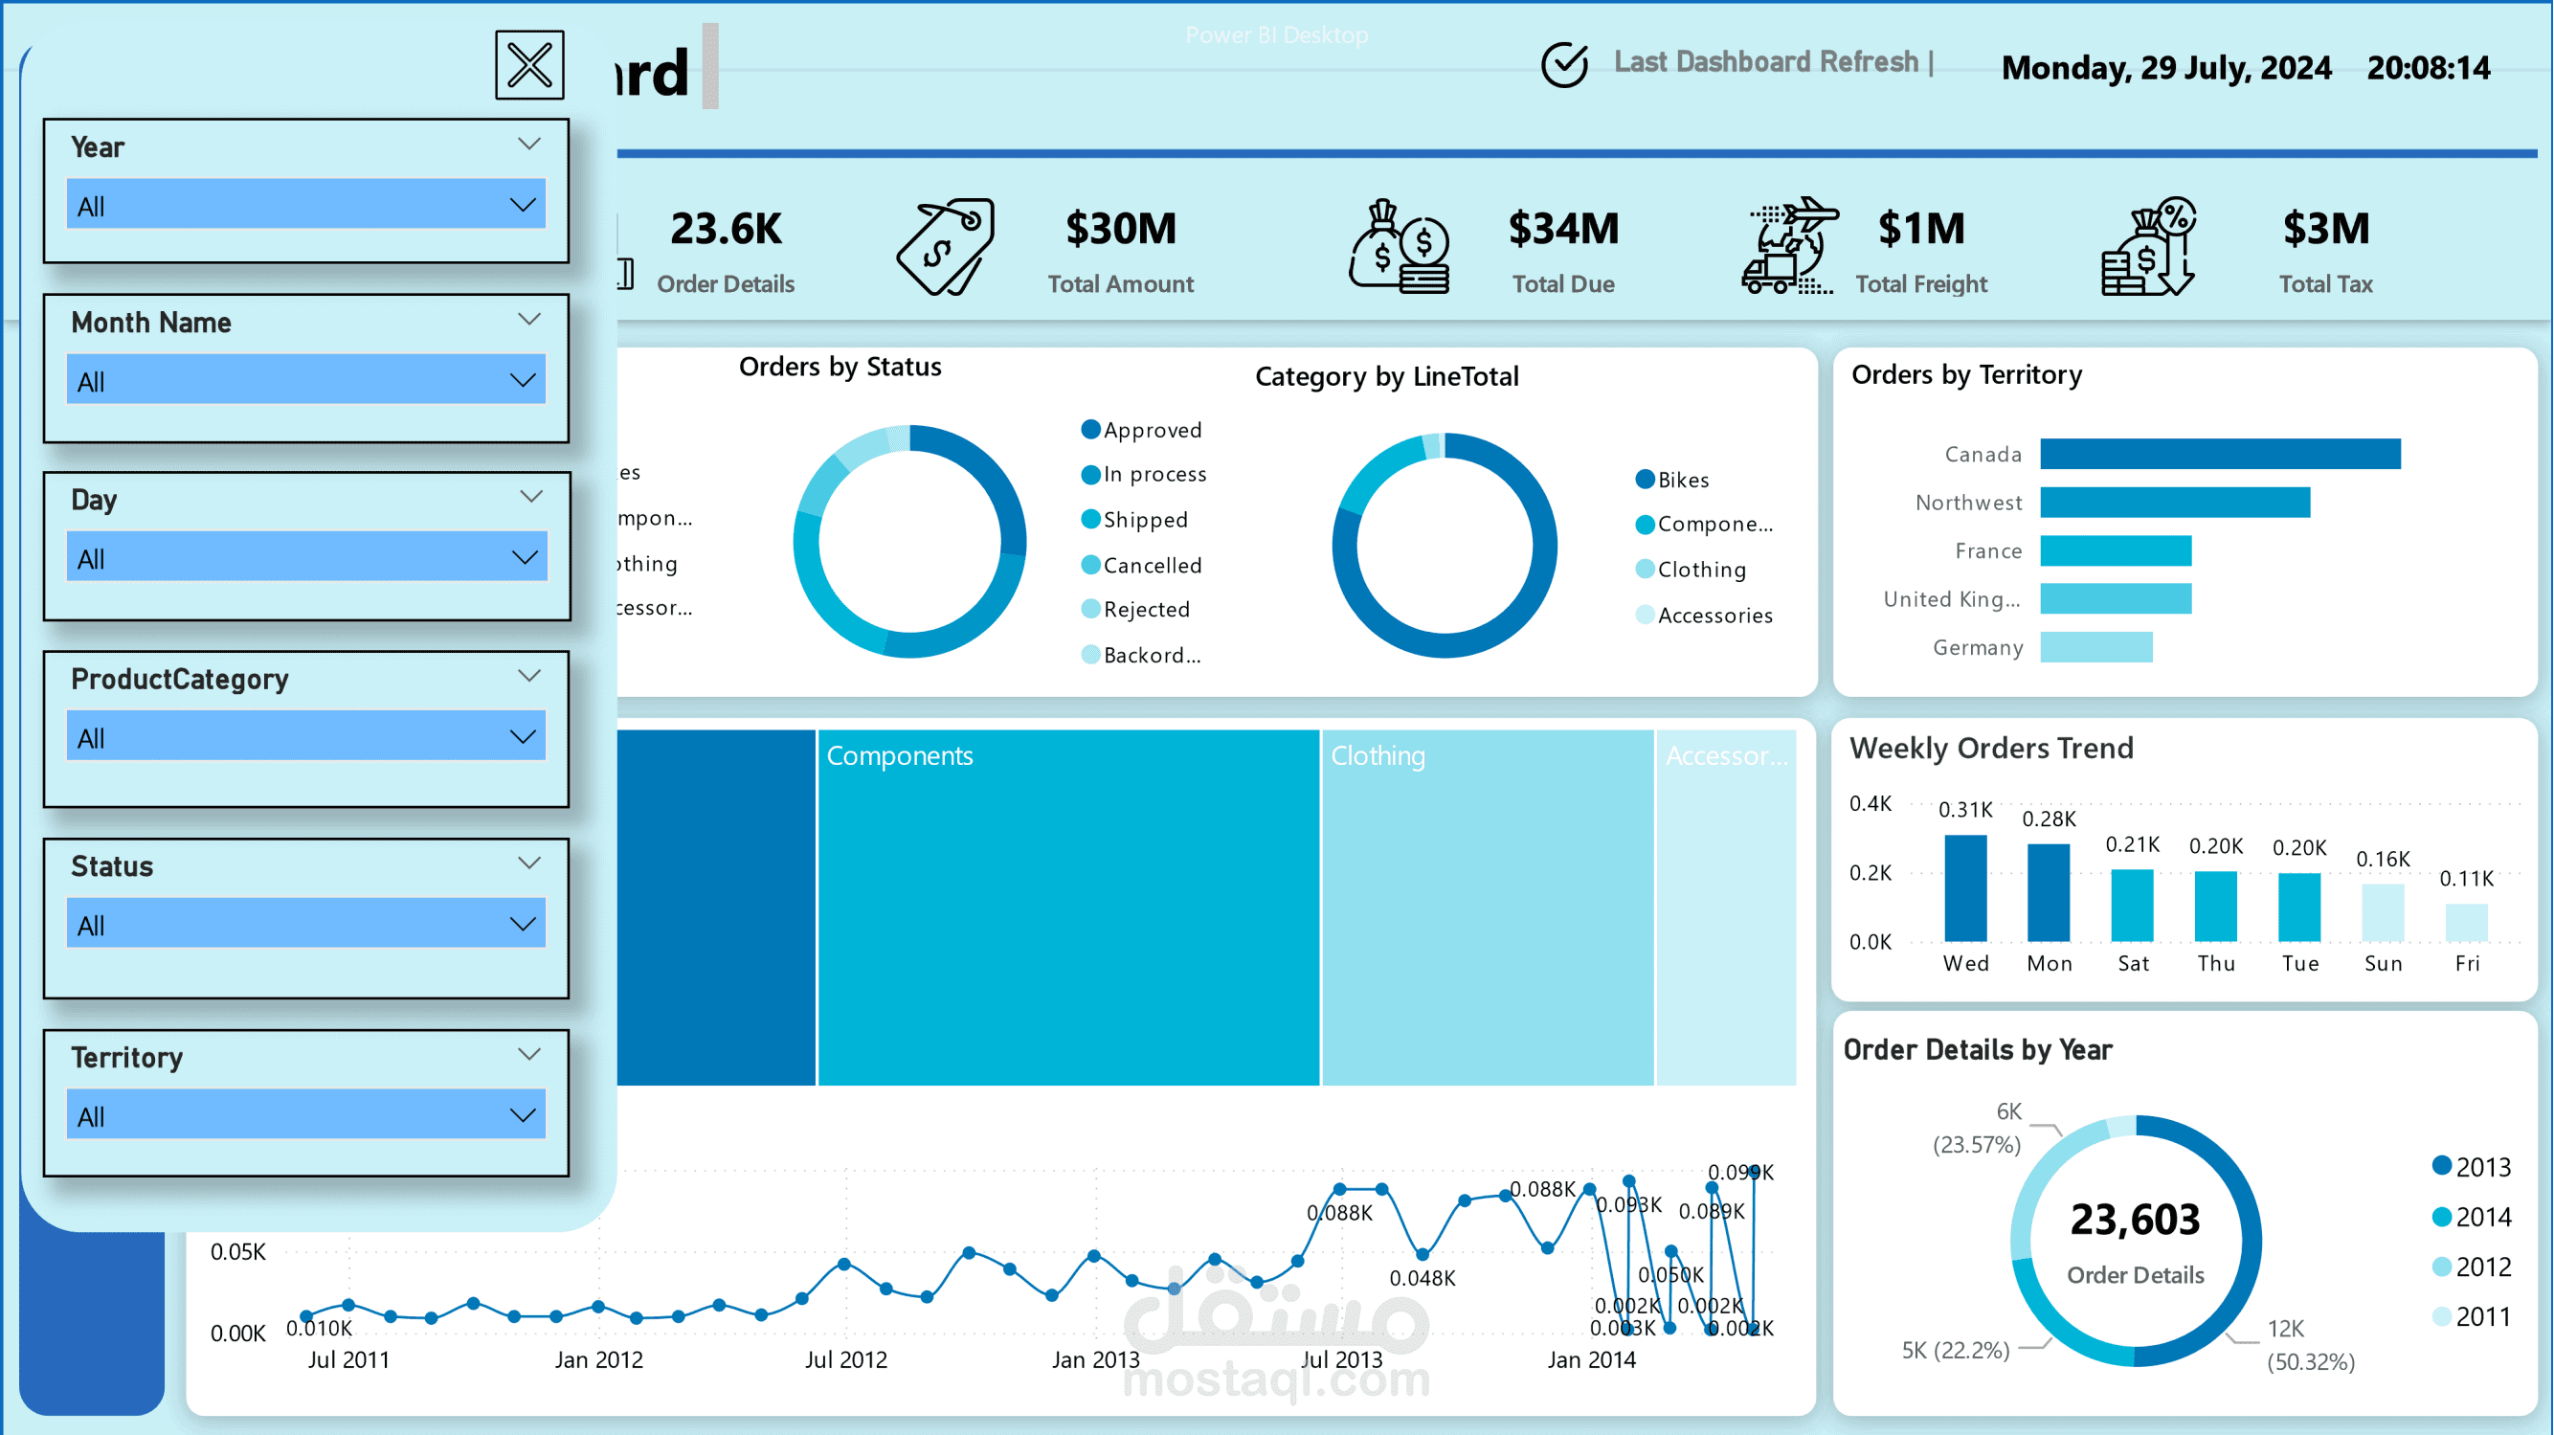The height and width of the screenshot is (1435, 2554).
Task: Close the filter panel with X icon
Action: 529,65
